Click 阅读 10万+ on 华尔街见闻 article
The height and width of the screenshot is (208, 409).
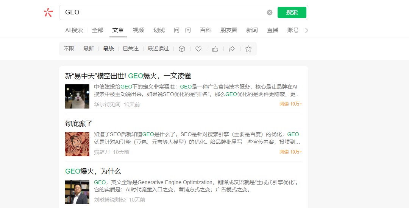(291, 104)
